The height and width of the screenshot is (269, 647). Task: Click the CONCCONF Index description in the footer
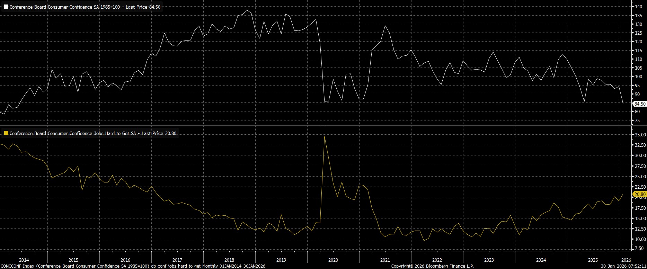click(x=133, y=266)
